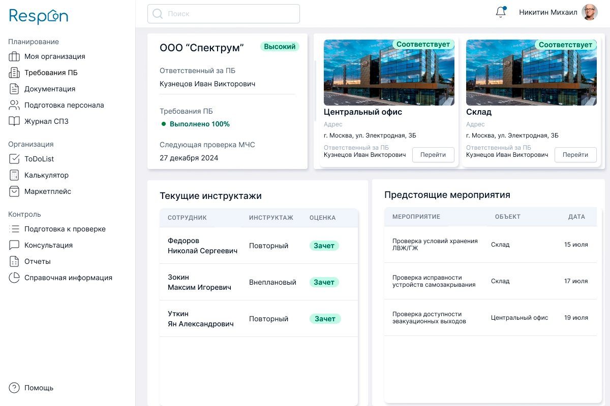This screenshot has width=610, height=406.
Task: Click Внеплановый in Зокин row
Action: tap(272, 282)
